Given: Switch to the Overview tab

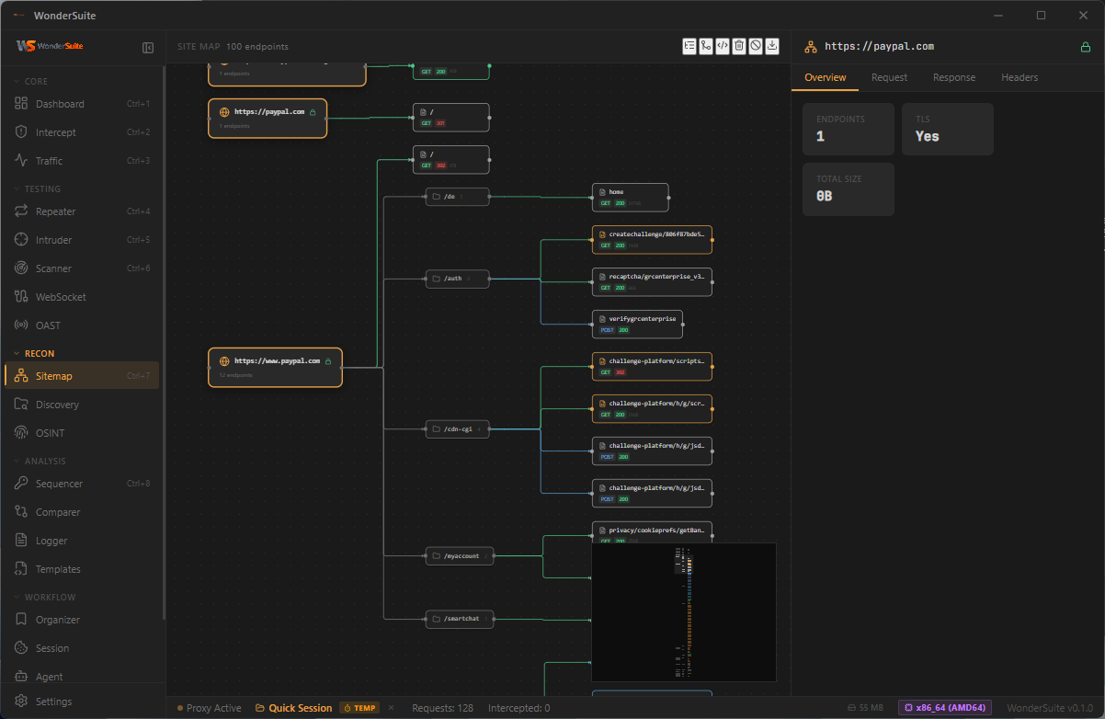Looking at the screenshot, I should 826,77.
